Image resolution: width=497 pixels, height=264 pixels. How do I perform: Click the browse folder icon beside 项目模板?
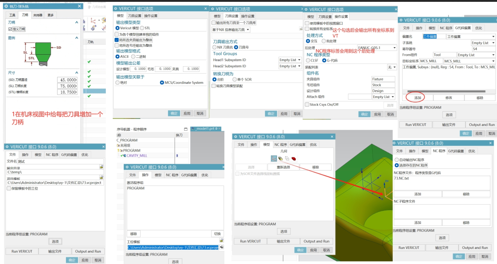102,177
